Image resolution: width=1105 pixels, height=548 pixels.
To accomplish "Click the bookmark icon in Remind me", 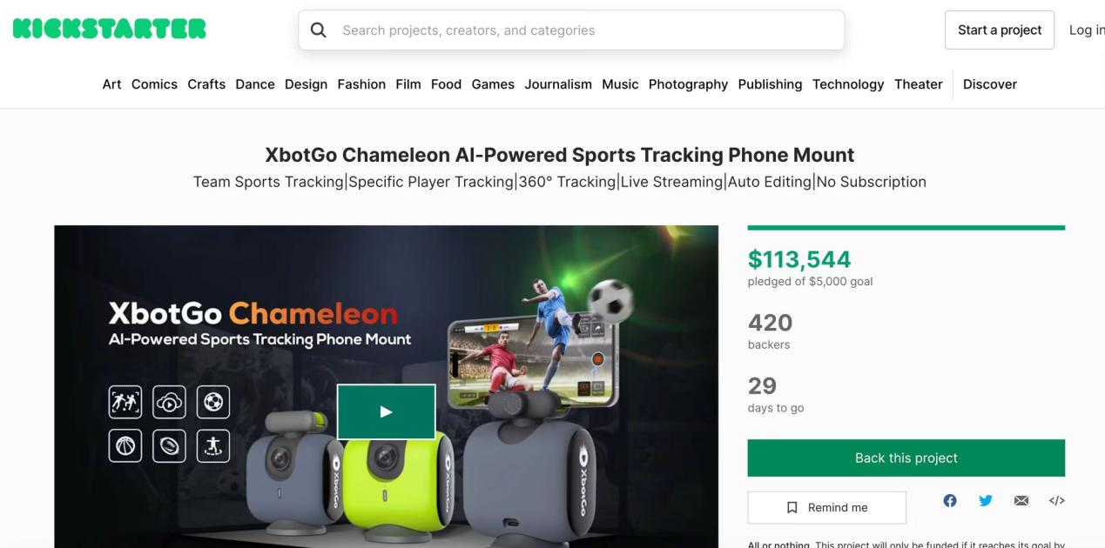I will [x=792, y=507].
